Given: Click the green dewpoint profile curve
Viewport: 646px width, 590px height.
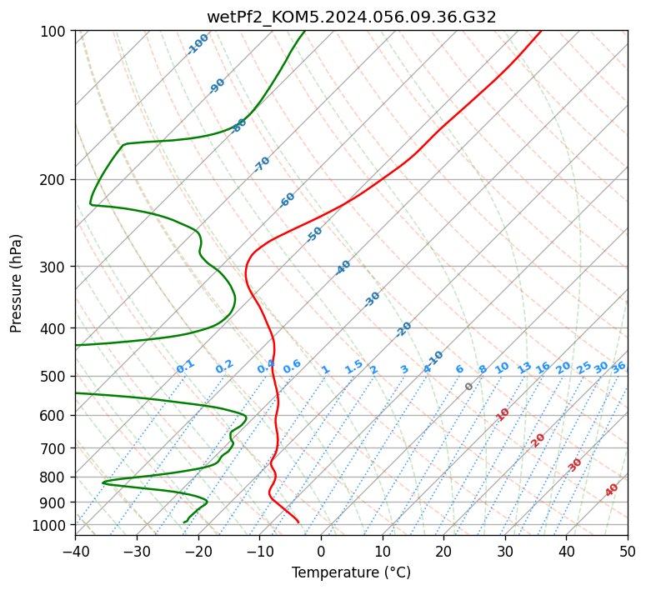Looking at the screenshot, I should 234,297.
